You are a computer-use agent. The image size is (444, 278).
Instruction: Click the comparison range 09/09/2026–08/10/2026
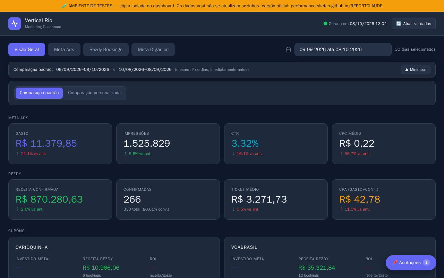(83, 69)
